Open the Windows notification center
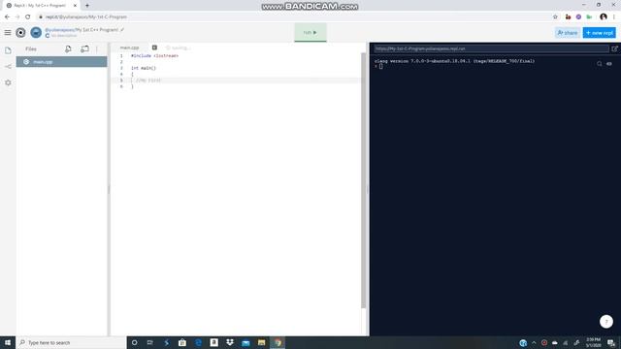621x349 pixels. click(x=611, y=342)
